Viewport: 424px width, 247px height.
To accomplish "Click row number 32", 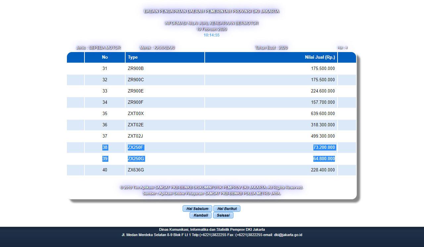I will point(105,80).
